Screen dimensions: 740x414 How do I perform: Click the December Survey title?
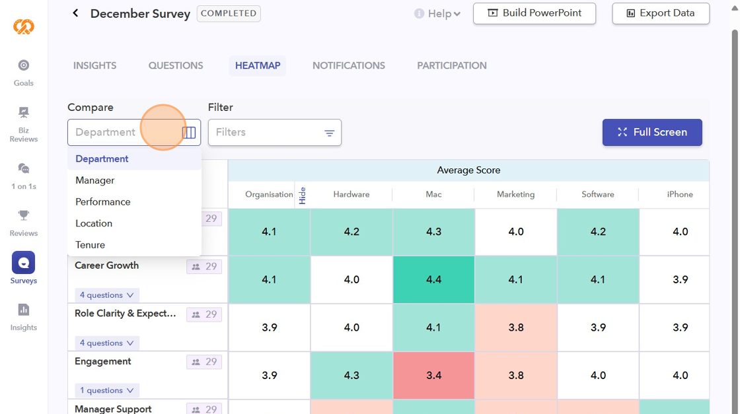[x=140, y=14]
